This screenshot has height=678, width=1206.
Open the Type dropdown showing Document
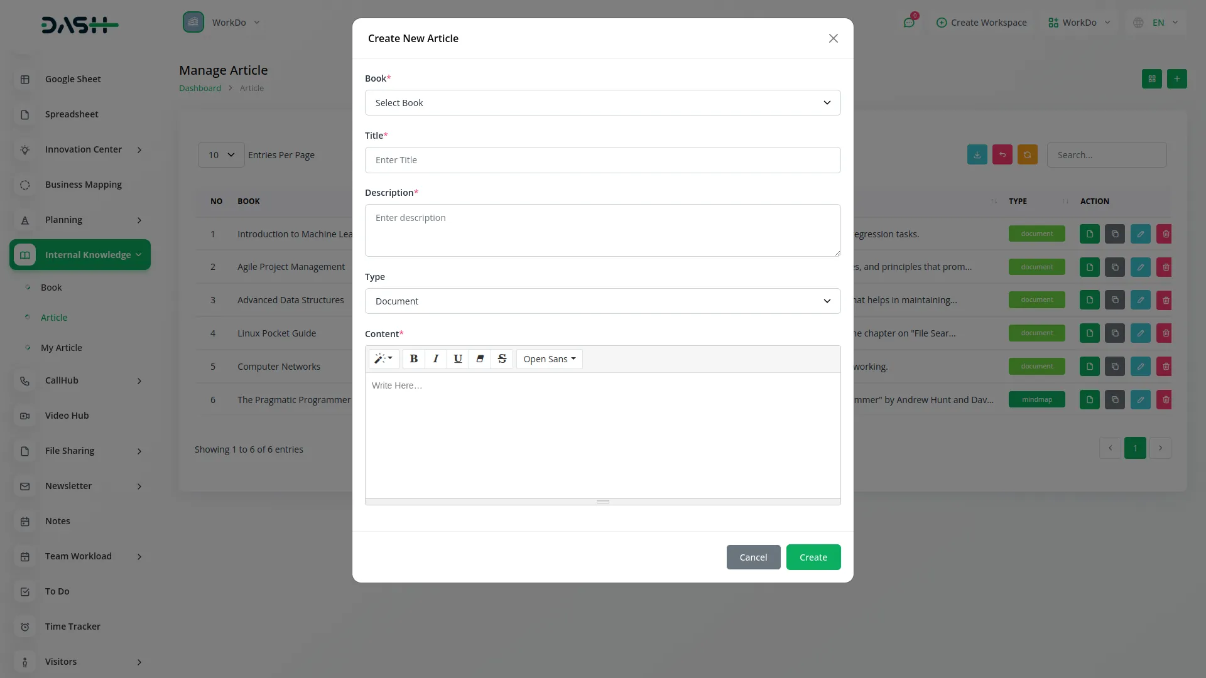point(602,301)
